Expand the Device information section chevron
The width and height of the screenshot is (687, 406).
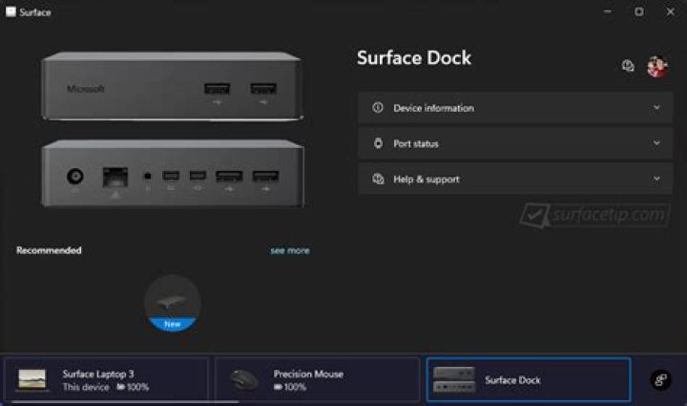(x=656, y=108)
